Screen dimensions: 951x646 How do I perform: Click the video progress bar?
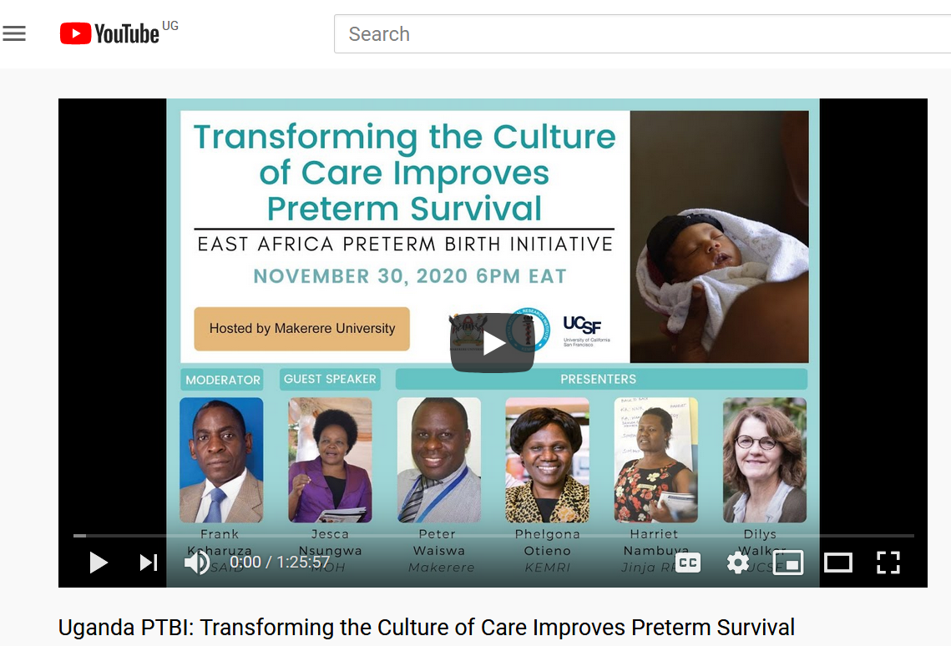493,536
